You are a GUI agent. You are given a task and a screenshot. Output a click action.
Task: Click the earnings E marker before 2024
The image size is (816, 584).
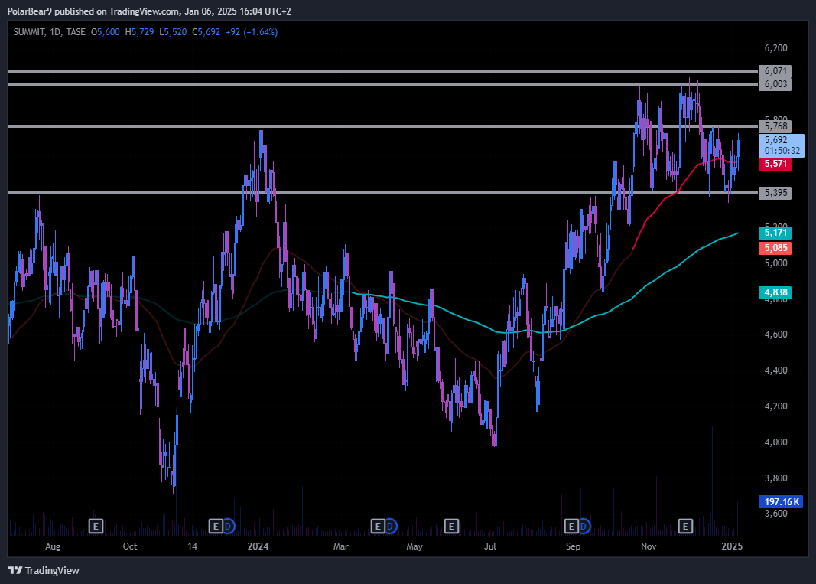[x=216, y=526]
